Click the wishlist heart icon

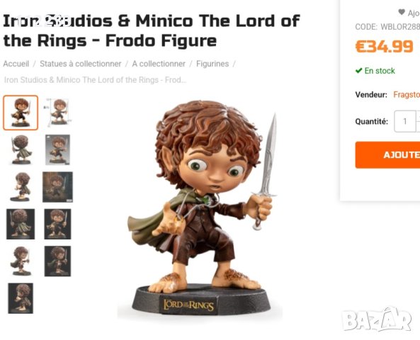tap(402, 12)
